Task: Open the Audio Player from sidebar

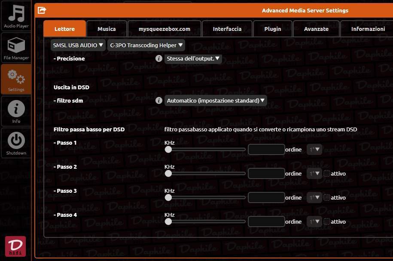Action: click(x=16, y=16)
